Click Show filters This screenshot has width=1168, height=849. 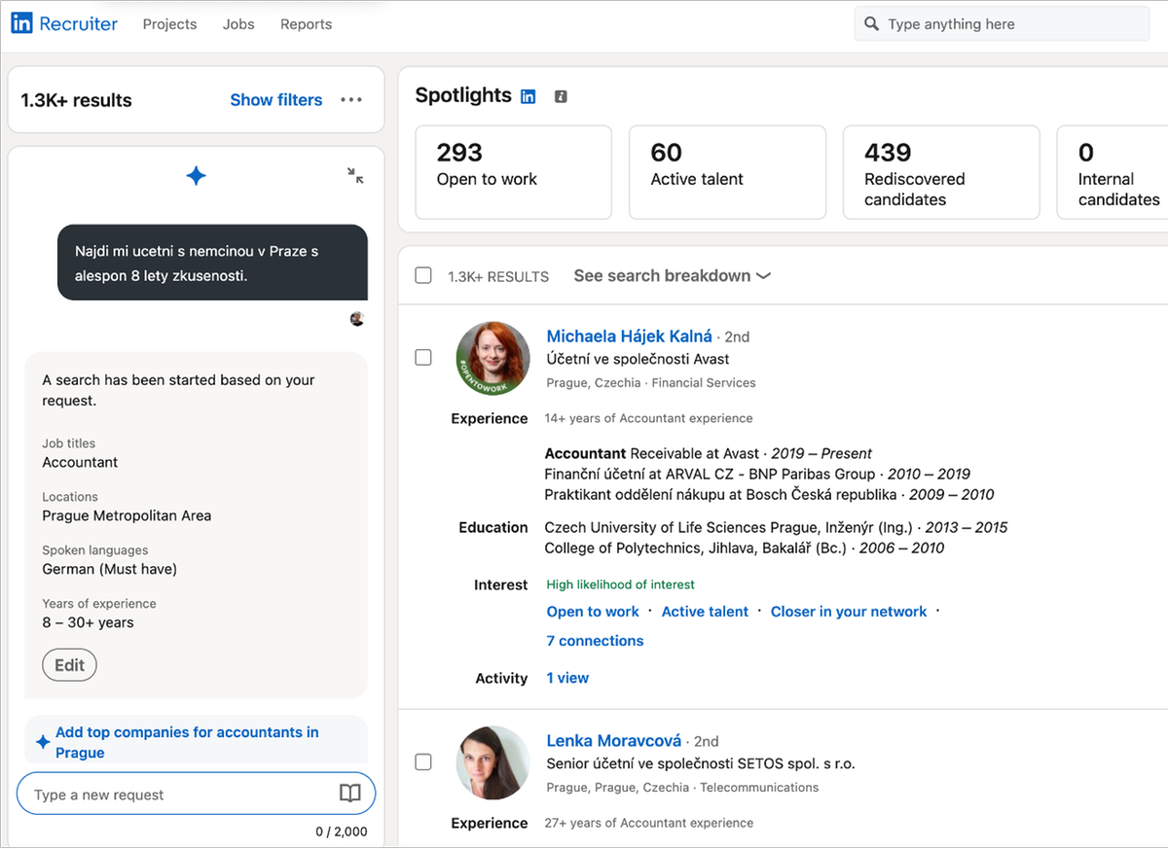[x=275, y=100]
